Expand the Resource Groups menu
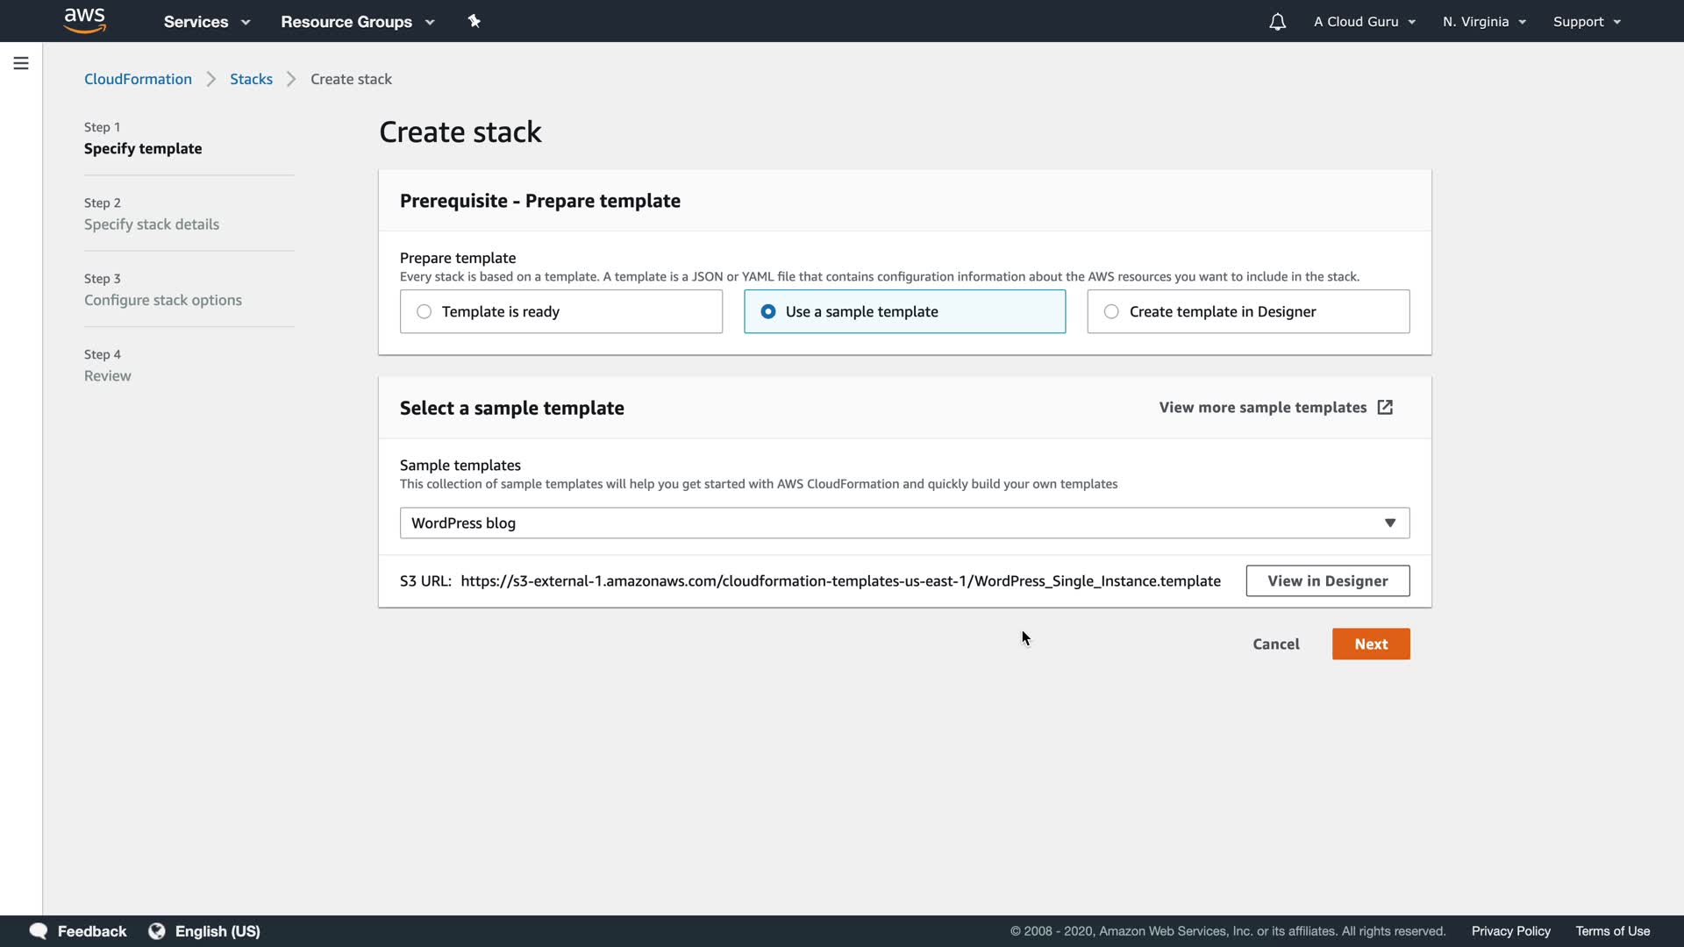Image resolution: width=1684 pixels, height=947 pixels. click(357, 22)
